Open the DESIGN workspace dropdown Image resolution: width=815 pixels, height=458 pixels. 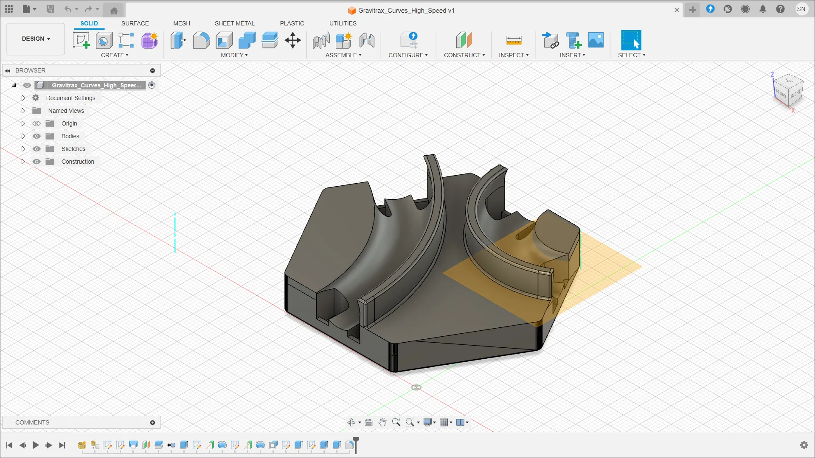click(36, 39)
